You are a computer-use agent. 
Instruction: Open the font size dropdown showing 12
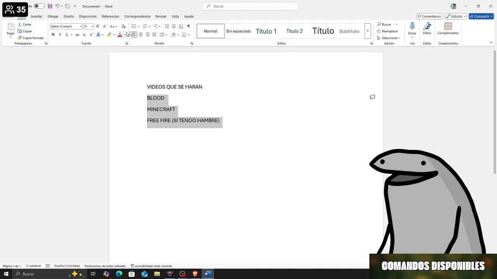92,26
